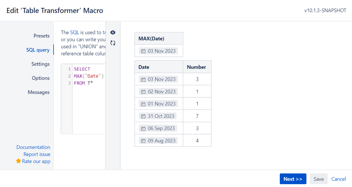
Task: Select the SQL query tab
Action: (x=38, y=50)
